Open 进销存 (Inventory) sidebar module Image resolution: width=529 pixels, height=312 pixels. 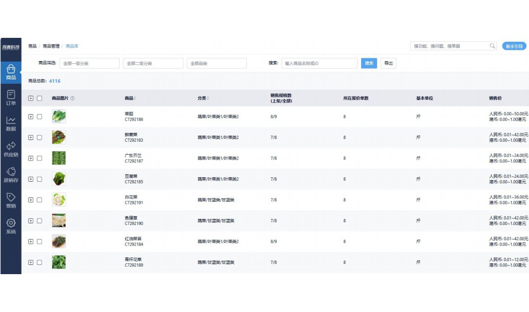(x=11, y=175)
